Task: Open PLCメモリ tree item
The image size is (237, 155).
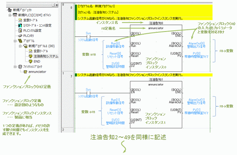Action: [28, 36]
